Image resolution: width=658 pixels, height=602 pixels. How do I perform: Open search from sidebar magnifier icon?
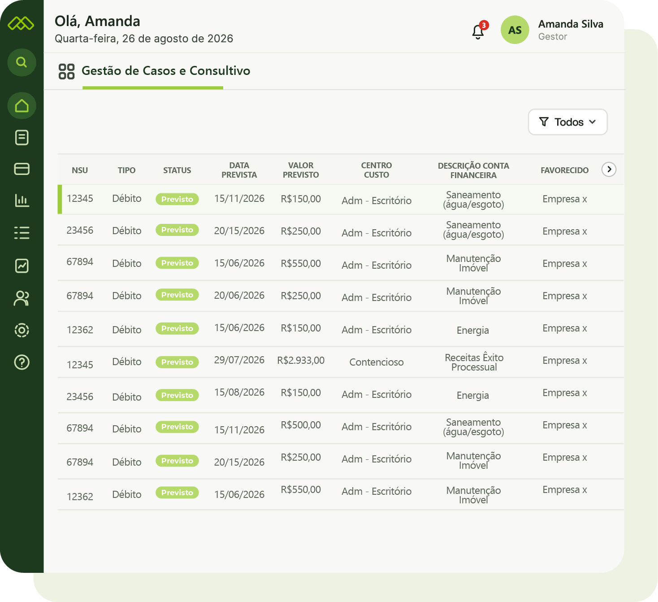tap(22, 62)
